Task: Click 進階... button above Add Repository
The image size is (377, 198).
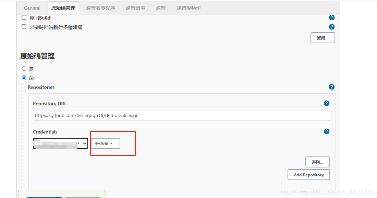Action: click(x=318, y=162)
